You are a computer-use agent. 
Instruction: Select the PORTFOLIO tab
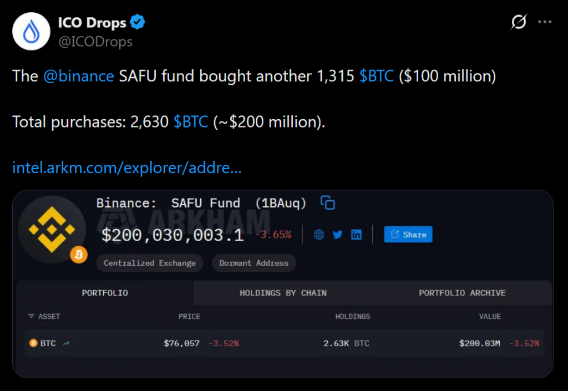point(105,293)
